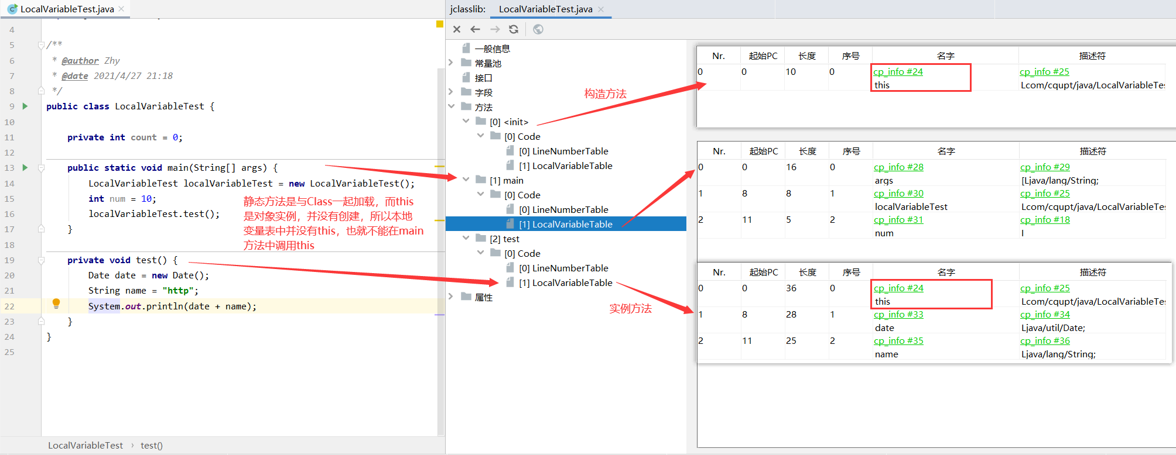This screenshot has width=1176, height=455.
Task: Select LineNumberTable under <init> Code
Action: click(x=563, y=151)
